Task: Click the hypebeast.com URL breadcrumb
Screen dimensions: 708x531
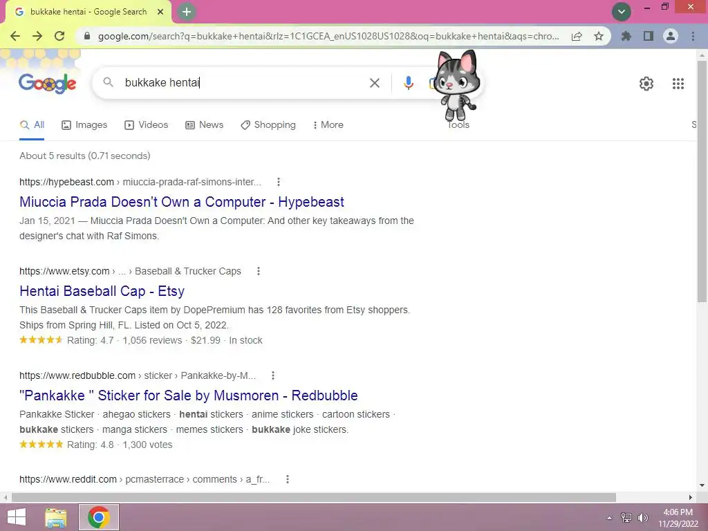Action: 140,182
